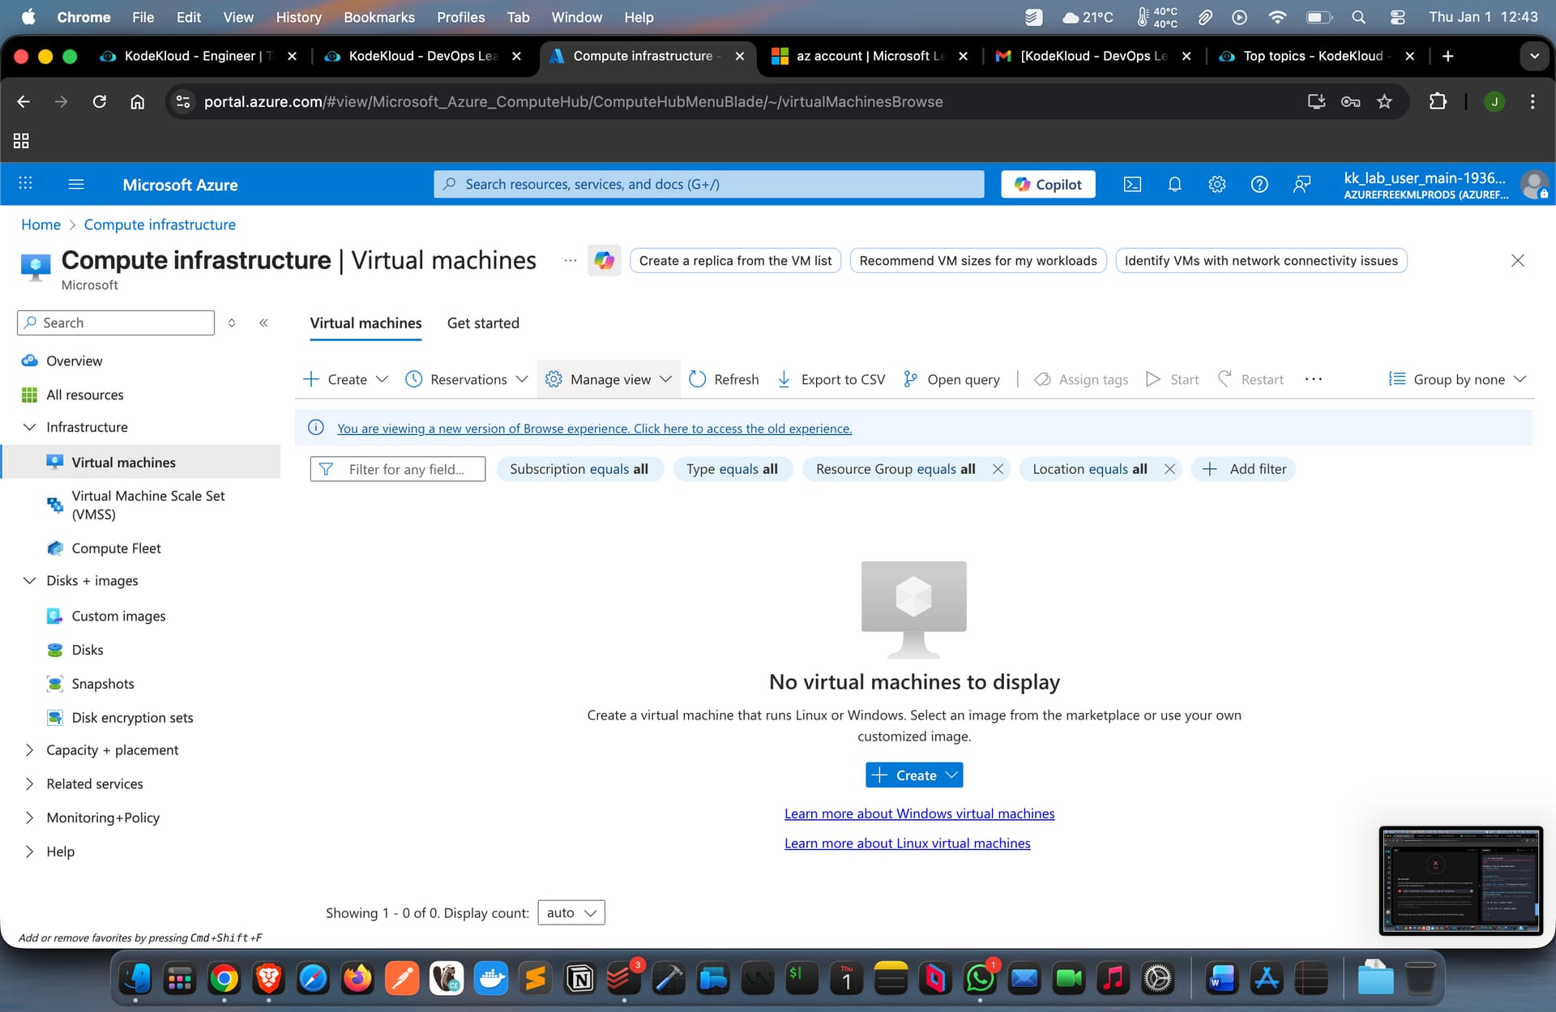
Task: Open the notifications bell in the Azure header
Action: 1174,185
